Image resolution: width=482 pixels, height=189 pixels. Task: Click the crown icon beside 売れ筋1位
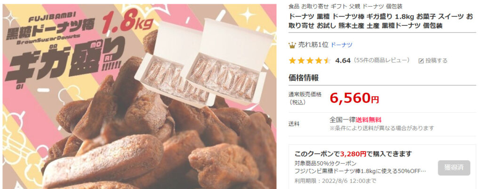[x=292, y=45]
